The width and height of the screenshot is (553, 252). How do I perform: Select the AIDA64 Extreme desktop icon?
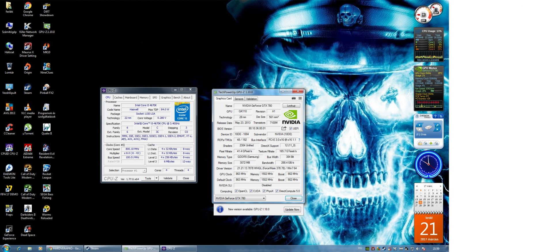click(x=28, y=151)
